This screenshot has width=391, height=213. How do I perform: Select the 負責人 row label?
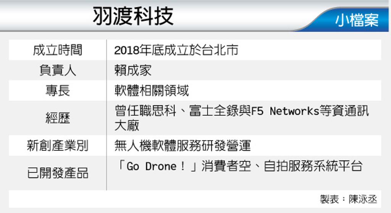[58, 70]
